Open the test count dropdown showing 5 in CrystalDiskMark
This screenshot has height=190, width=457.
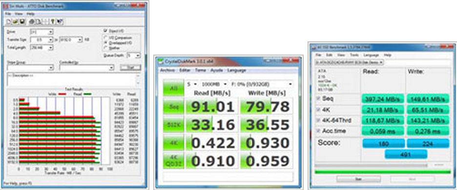(x=192, y=84)
